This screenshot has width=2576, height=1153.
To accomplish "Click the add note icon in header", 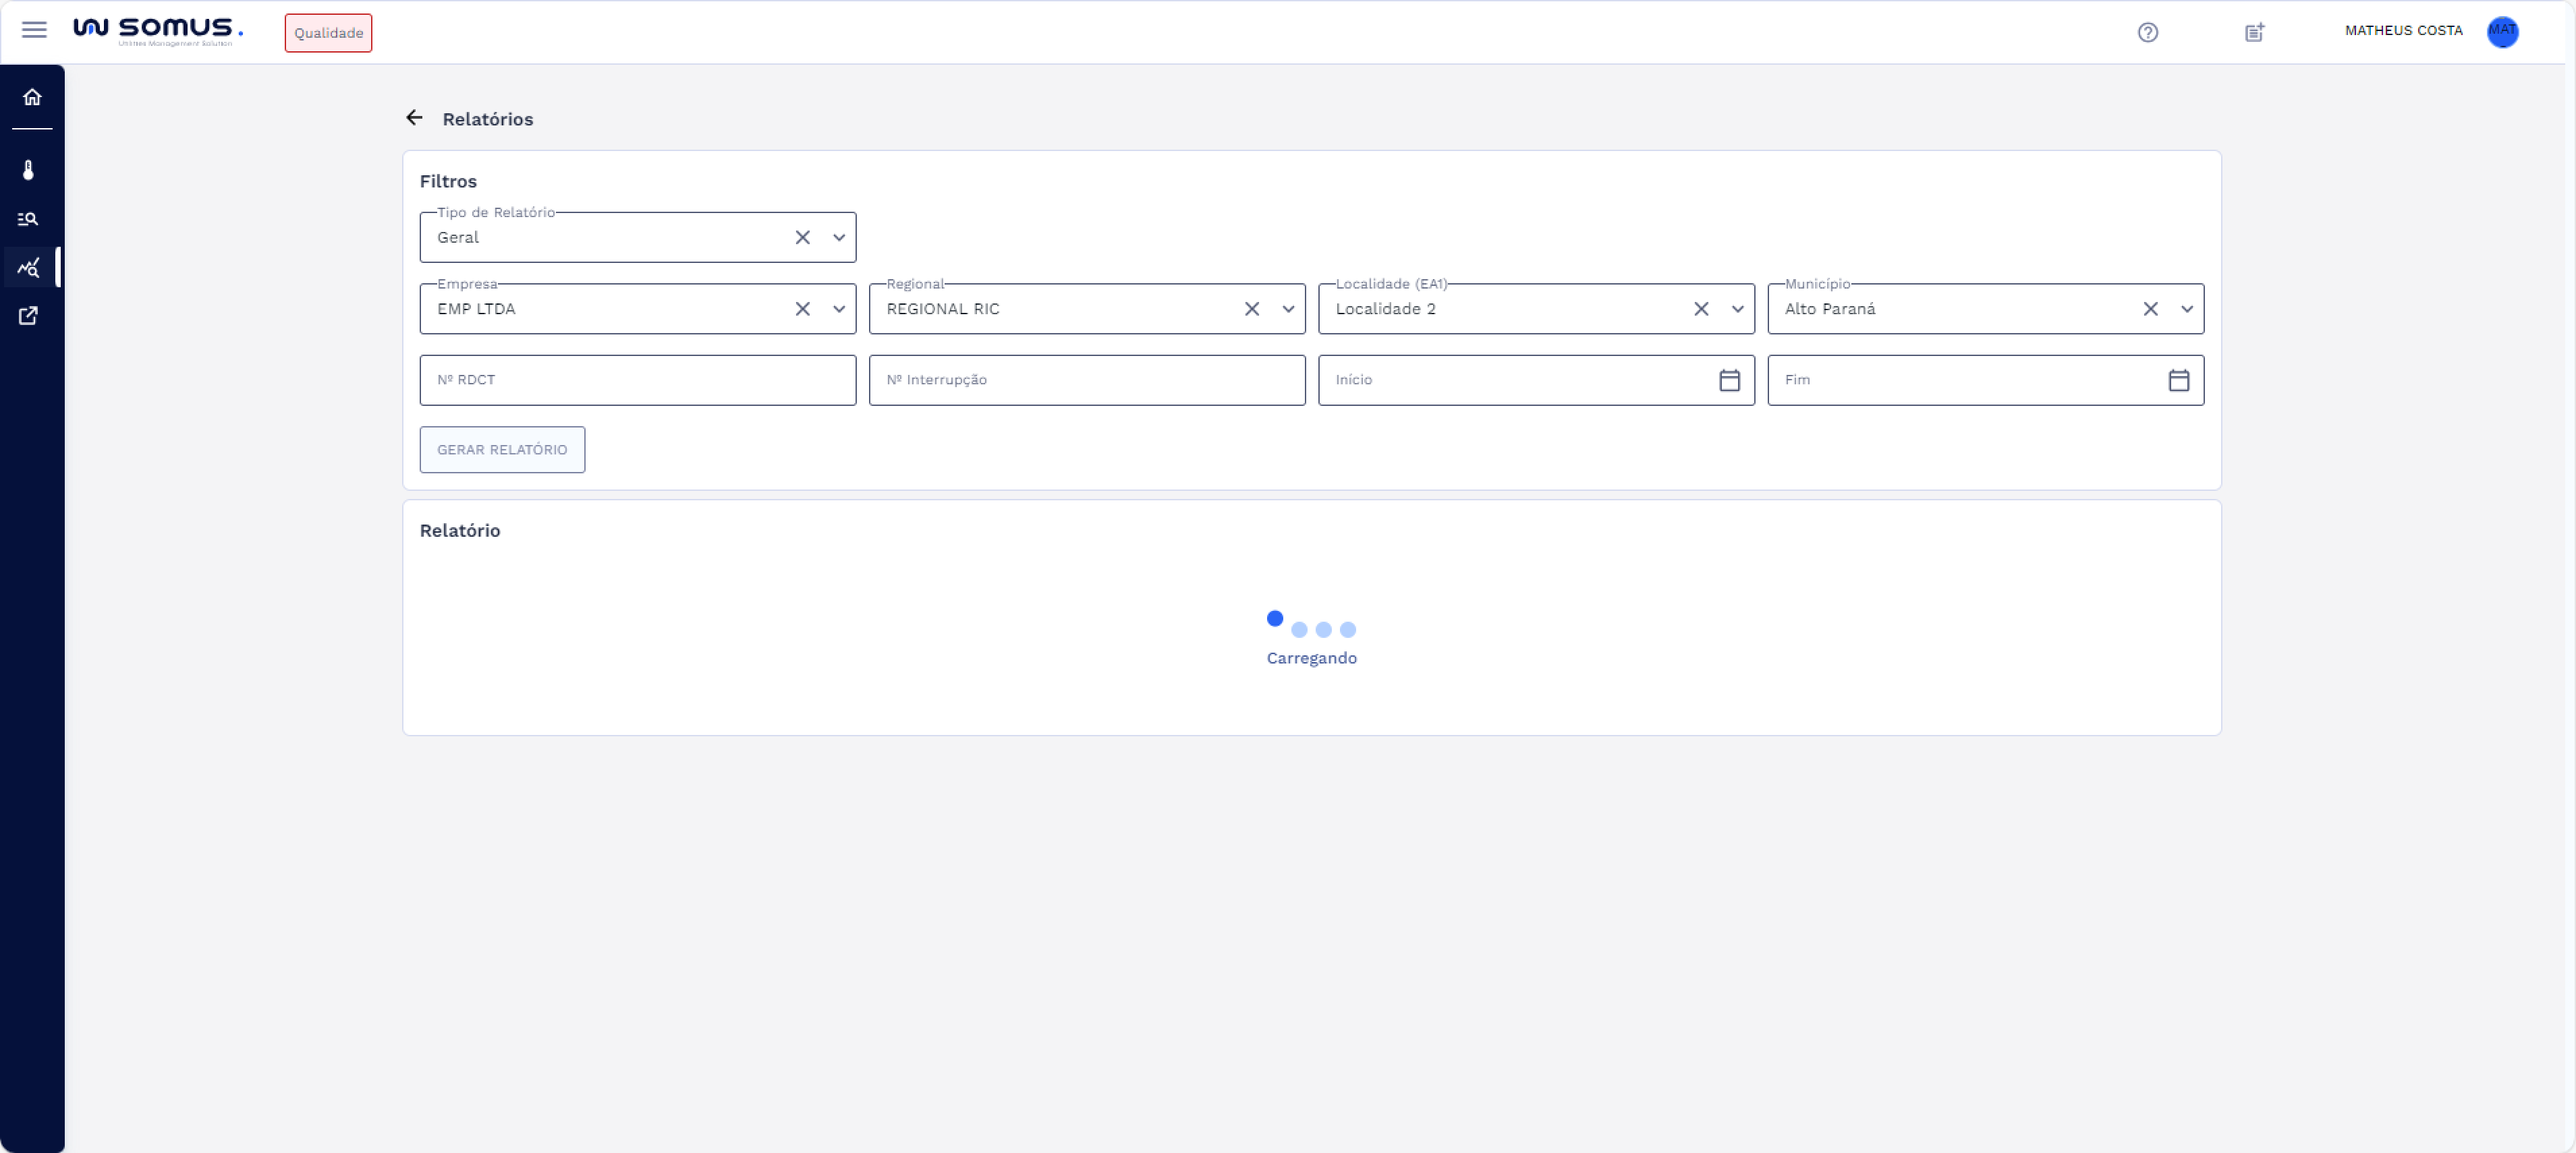I will tap(2254, 32).
